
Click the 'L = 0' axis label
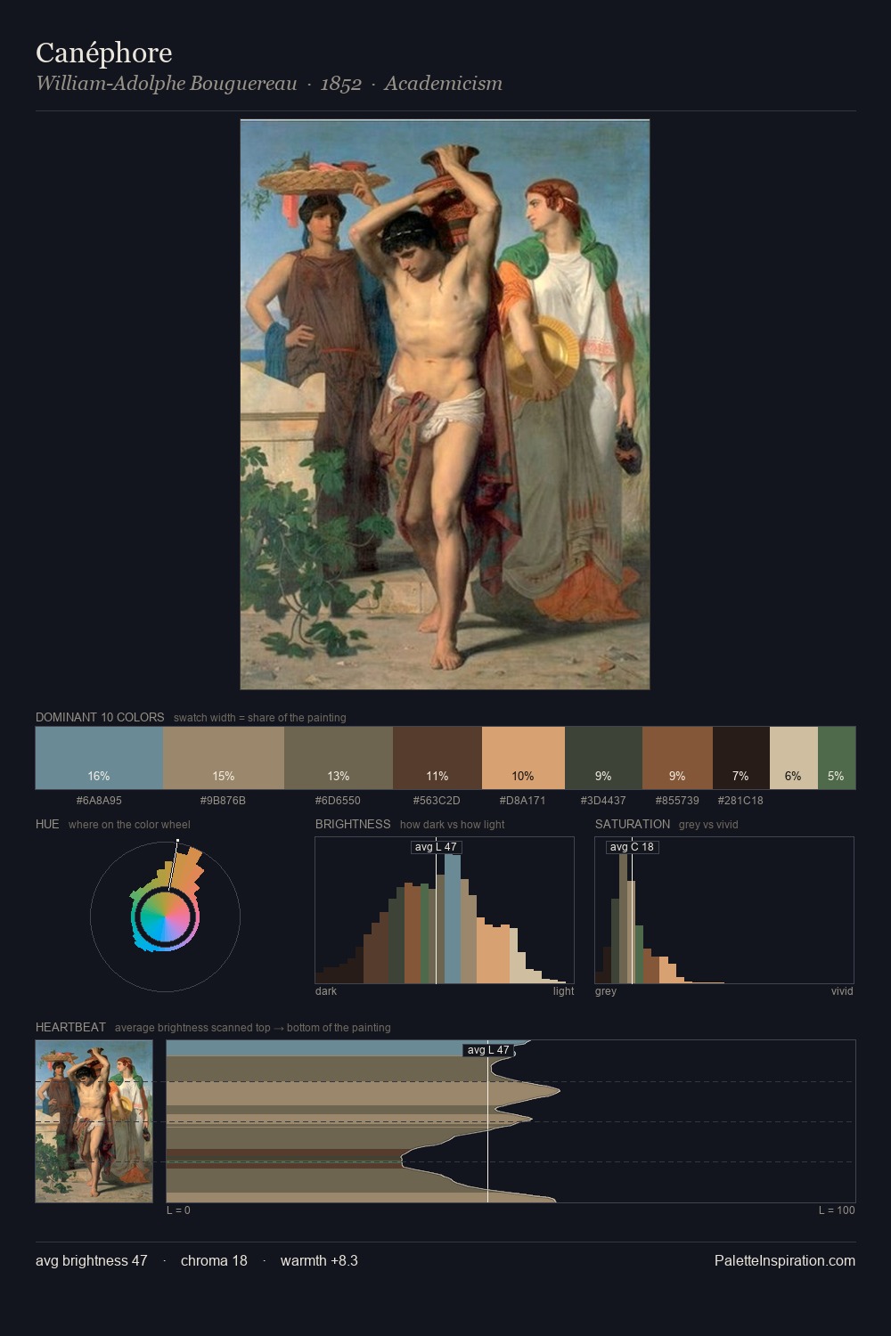(x=178, y=1210)
